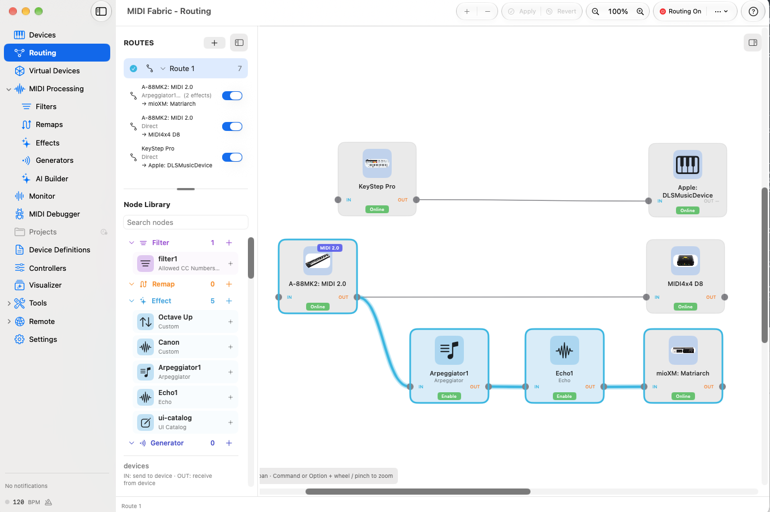Toggle the sidebar visibility icon

[x=101, y=11]
